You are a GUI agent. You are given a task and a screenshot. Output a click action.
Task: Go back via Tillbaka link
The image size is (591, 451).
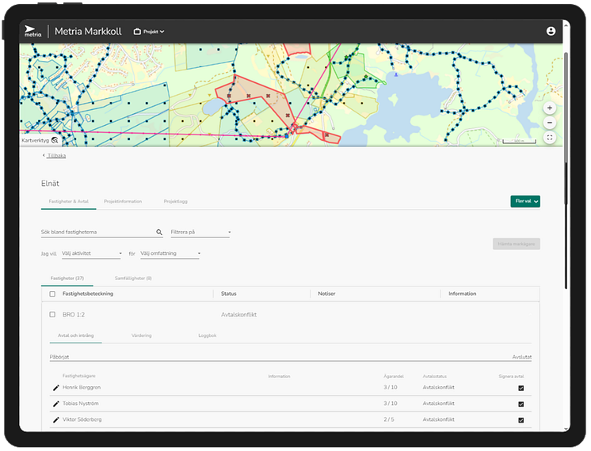click(x=55, y=156)
